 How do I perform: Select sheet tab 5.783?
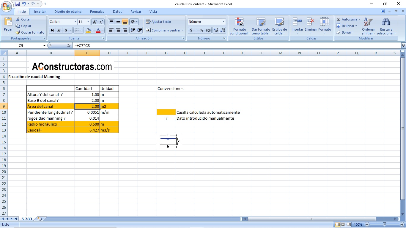[26, 219]
